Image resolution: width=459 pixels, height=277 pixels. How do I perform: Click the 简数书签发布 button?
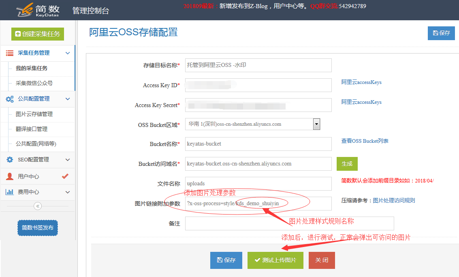tap(38, 228)
